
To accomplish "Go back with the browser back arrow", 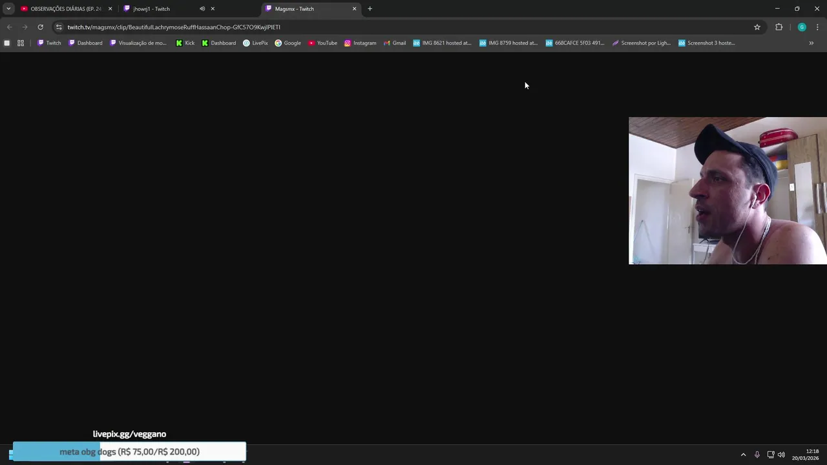I will [x=9, y=27].
